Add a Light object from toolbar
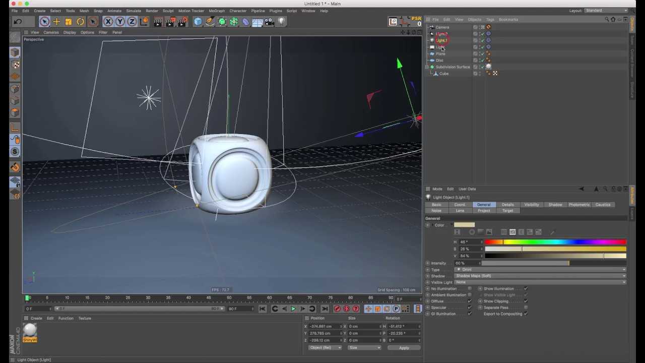 [281, 22]
